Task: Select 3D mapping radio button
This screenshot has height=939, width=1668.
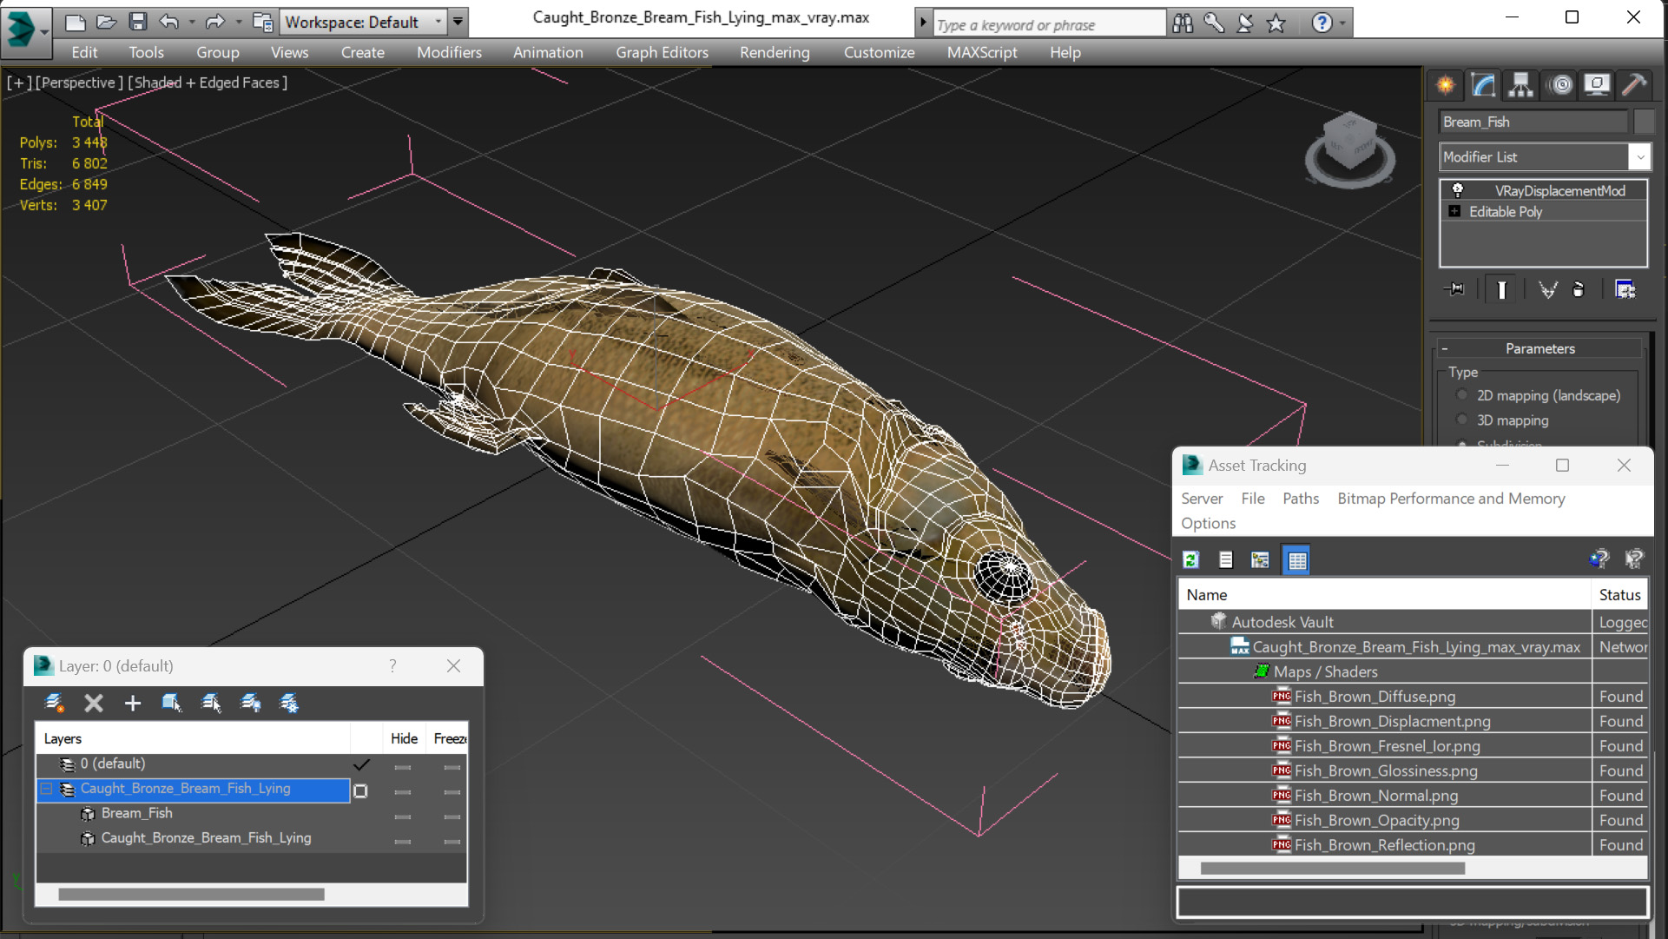Action: (1462, 420)
